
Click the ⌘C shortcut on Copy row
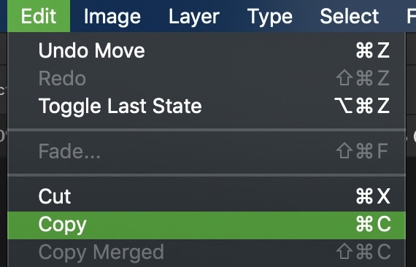click(x=373, y=224)
